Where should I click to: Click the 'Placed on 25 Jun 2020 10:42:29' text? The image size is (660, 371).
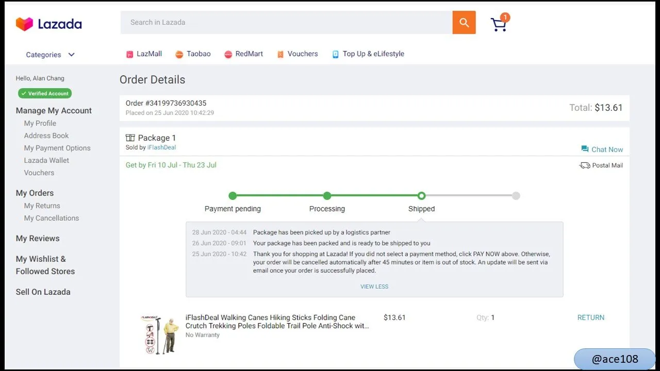coord(170,113)
